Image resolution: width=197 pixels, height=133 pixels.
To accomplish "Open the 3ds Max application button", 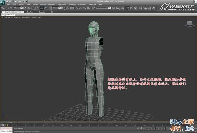I will click(x=2, y=3).
